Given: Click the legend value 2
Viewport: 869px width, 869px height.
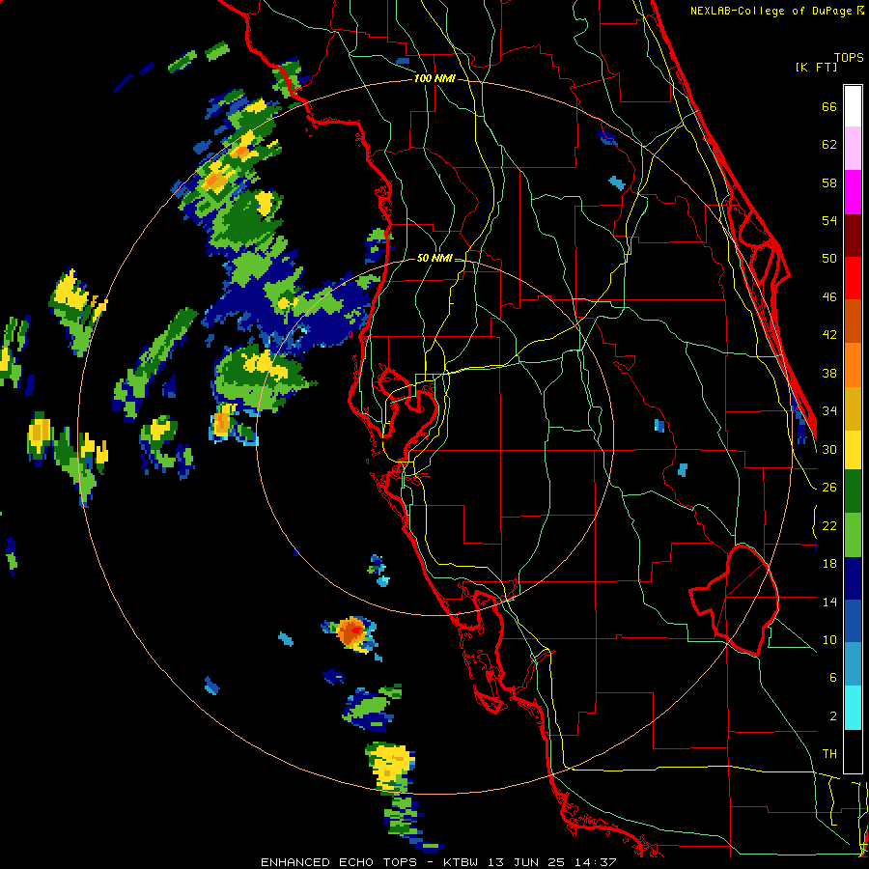Looking at the screenshot, I should click(832, 716).
